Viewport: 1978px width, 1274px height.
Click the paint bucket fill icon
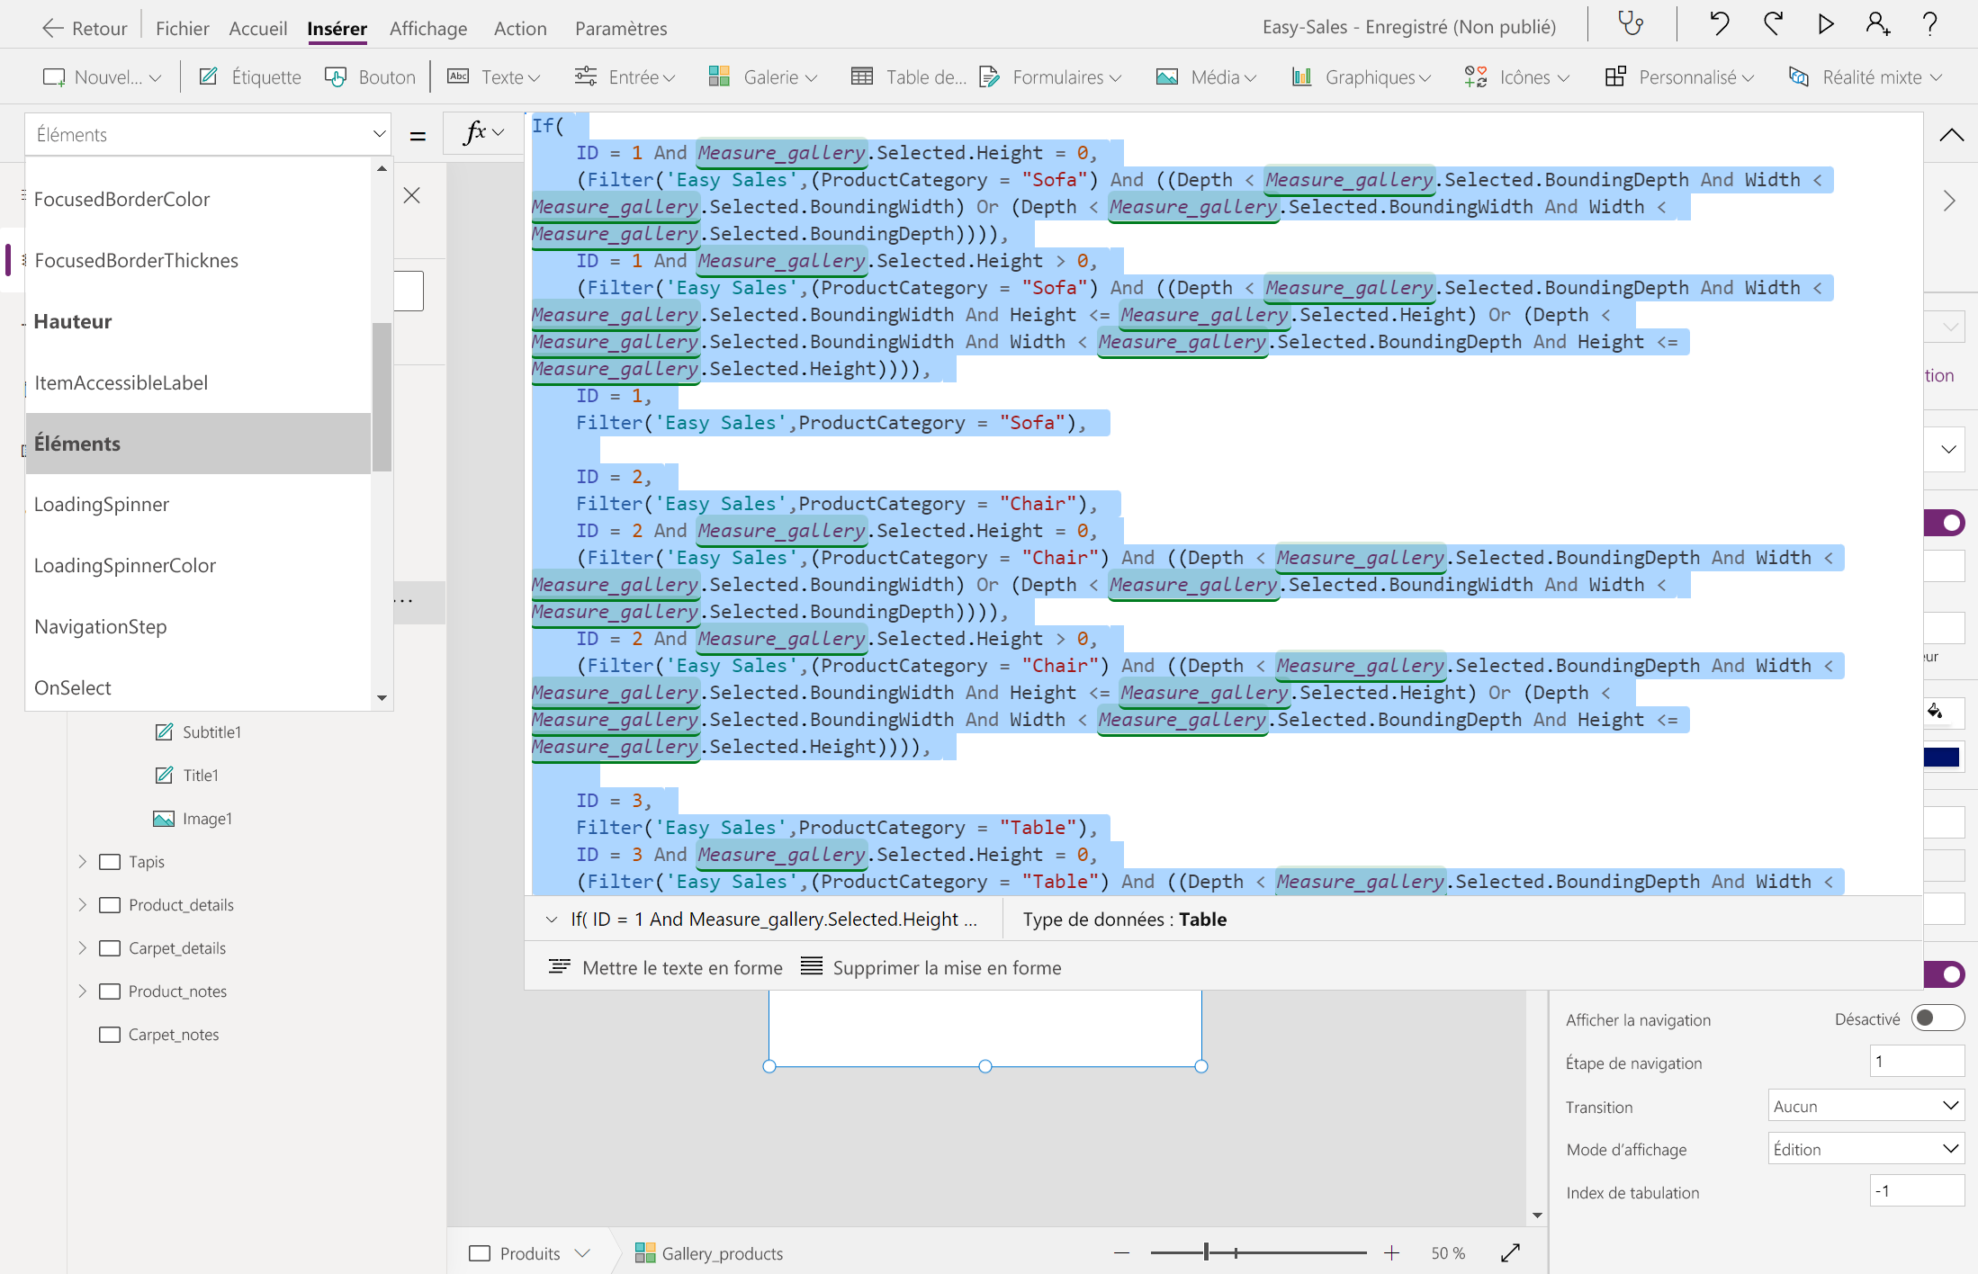1935,712
